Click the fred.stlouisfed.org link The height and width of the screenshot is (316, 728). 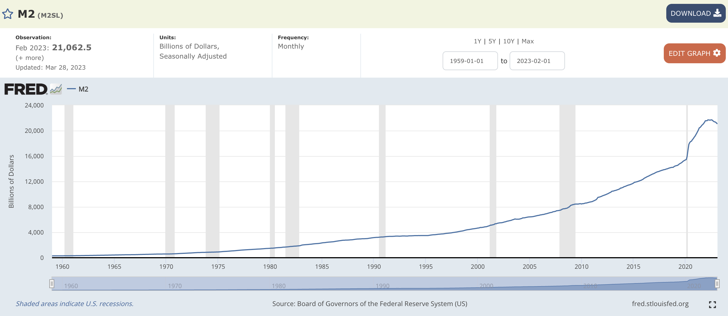pos(660,304)
